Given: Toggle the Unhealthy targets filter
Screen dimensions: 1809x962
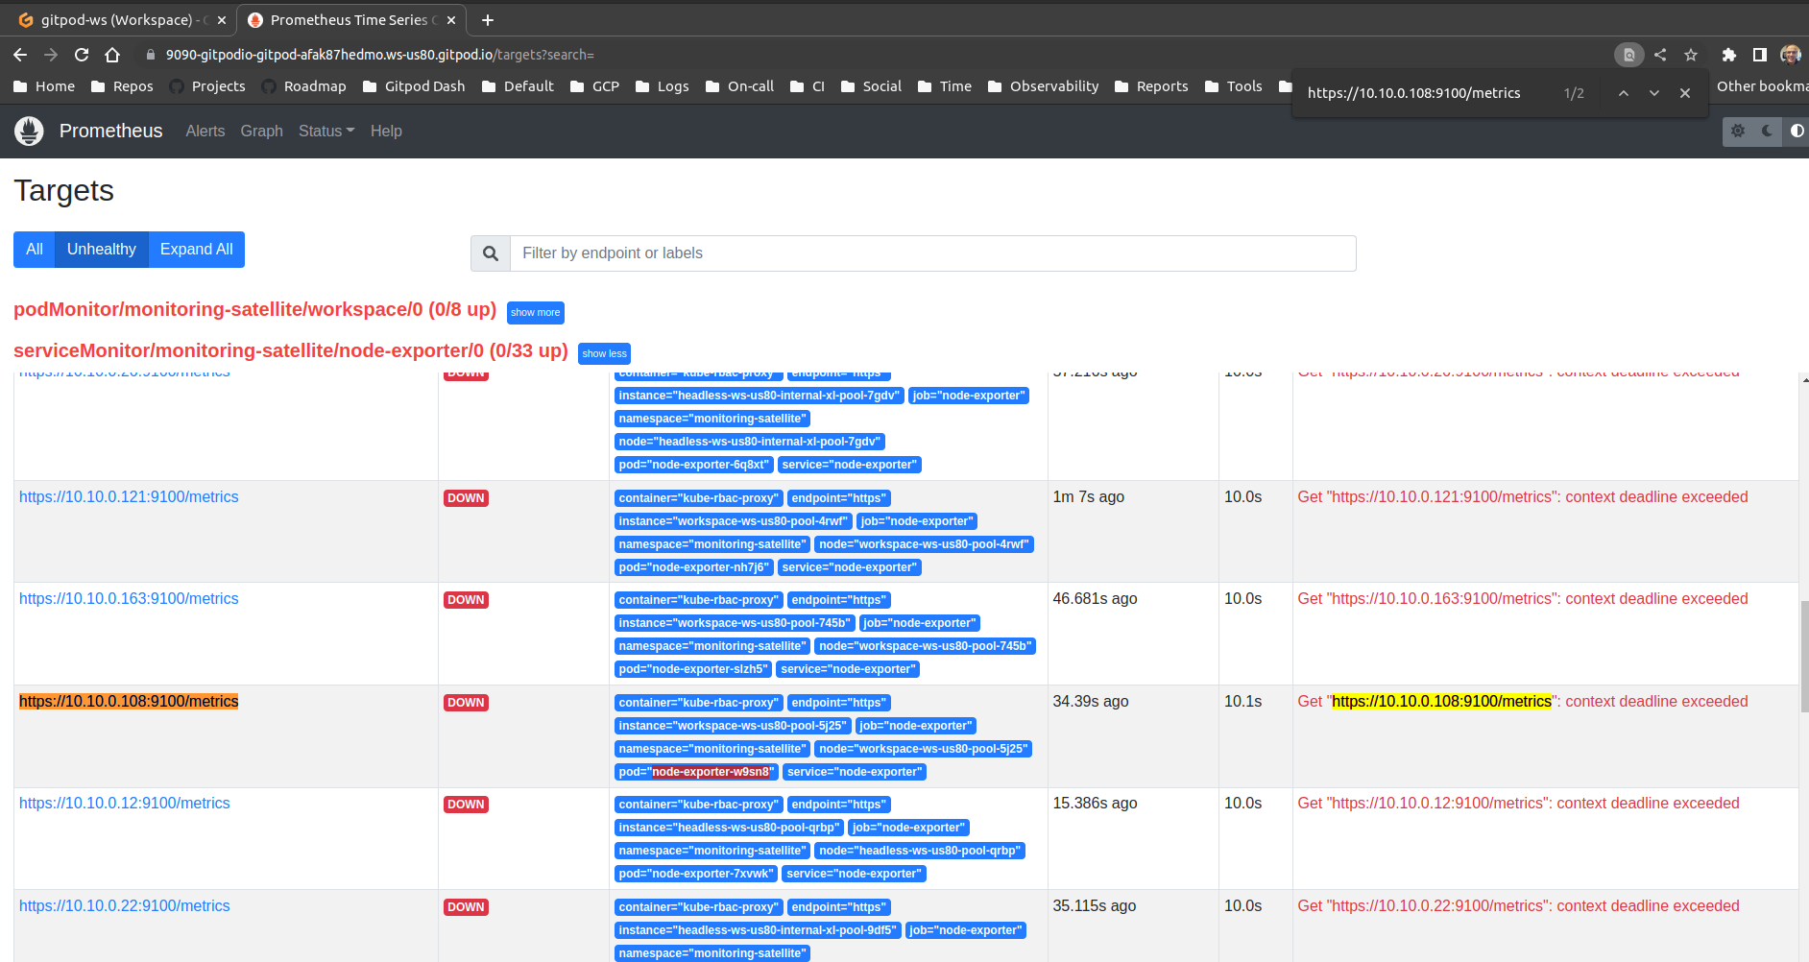Looking at the screenshot, I should point(101,249).
